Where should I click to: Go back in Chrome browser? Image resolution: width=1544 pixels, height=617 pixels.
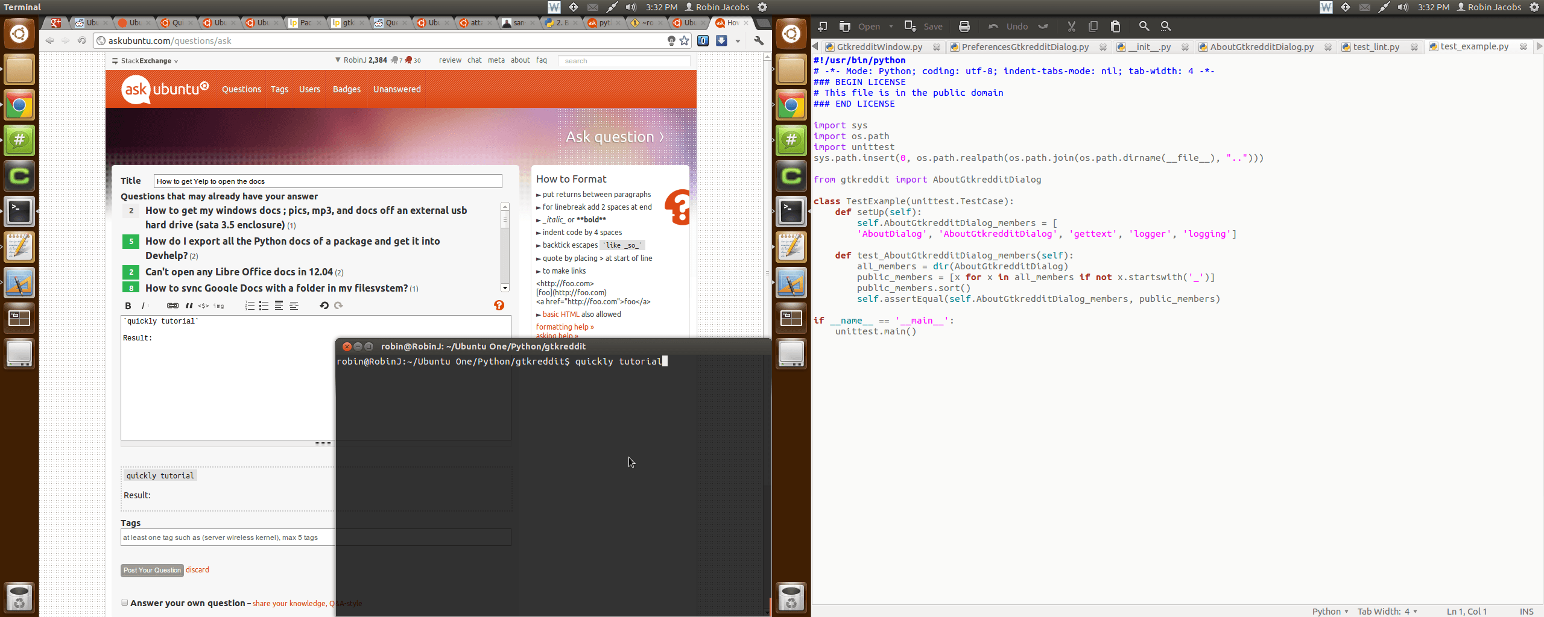[x=49, y=40]
